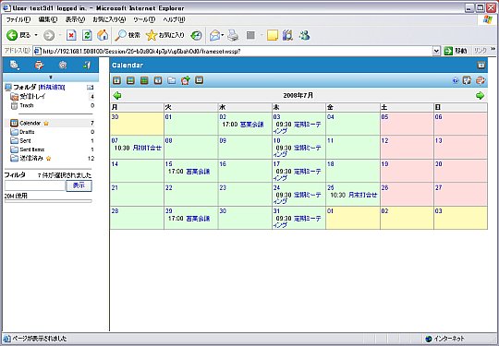This screenshot has height=346, width=499.
Task: Open the Trash folder
Action: pos(27,105)
